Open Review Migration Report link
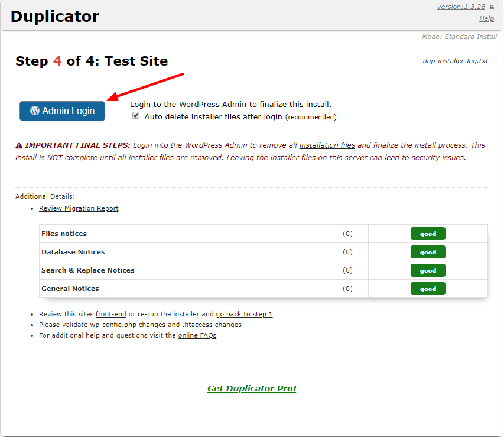Viewport: 504px width, 437px height. pyautogui.click(x=79, y=208)
